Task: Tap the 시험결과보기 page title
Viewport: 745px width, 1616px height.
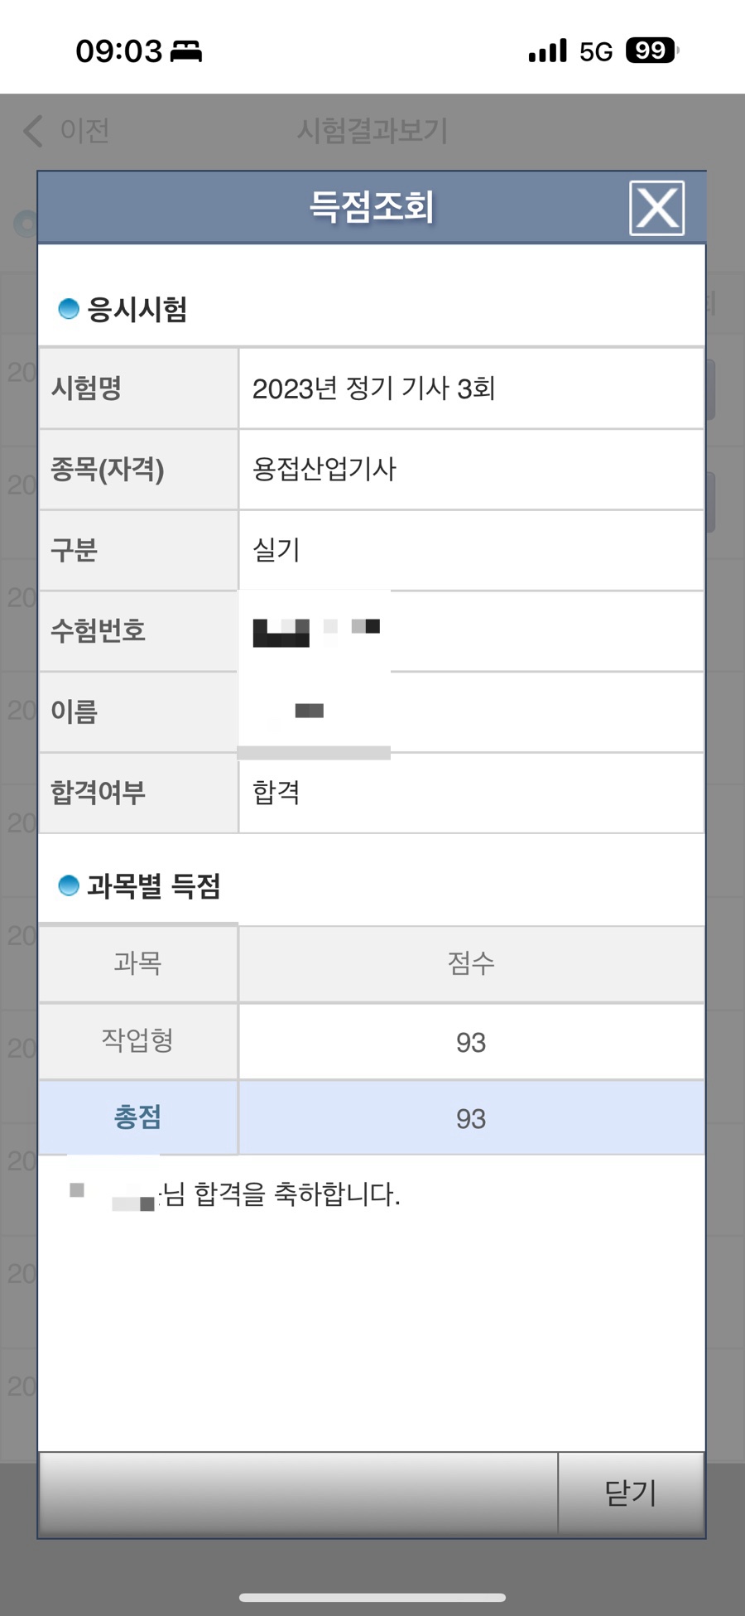Action: 372,131
